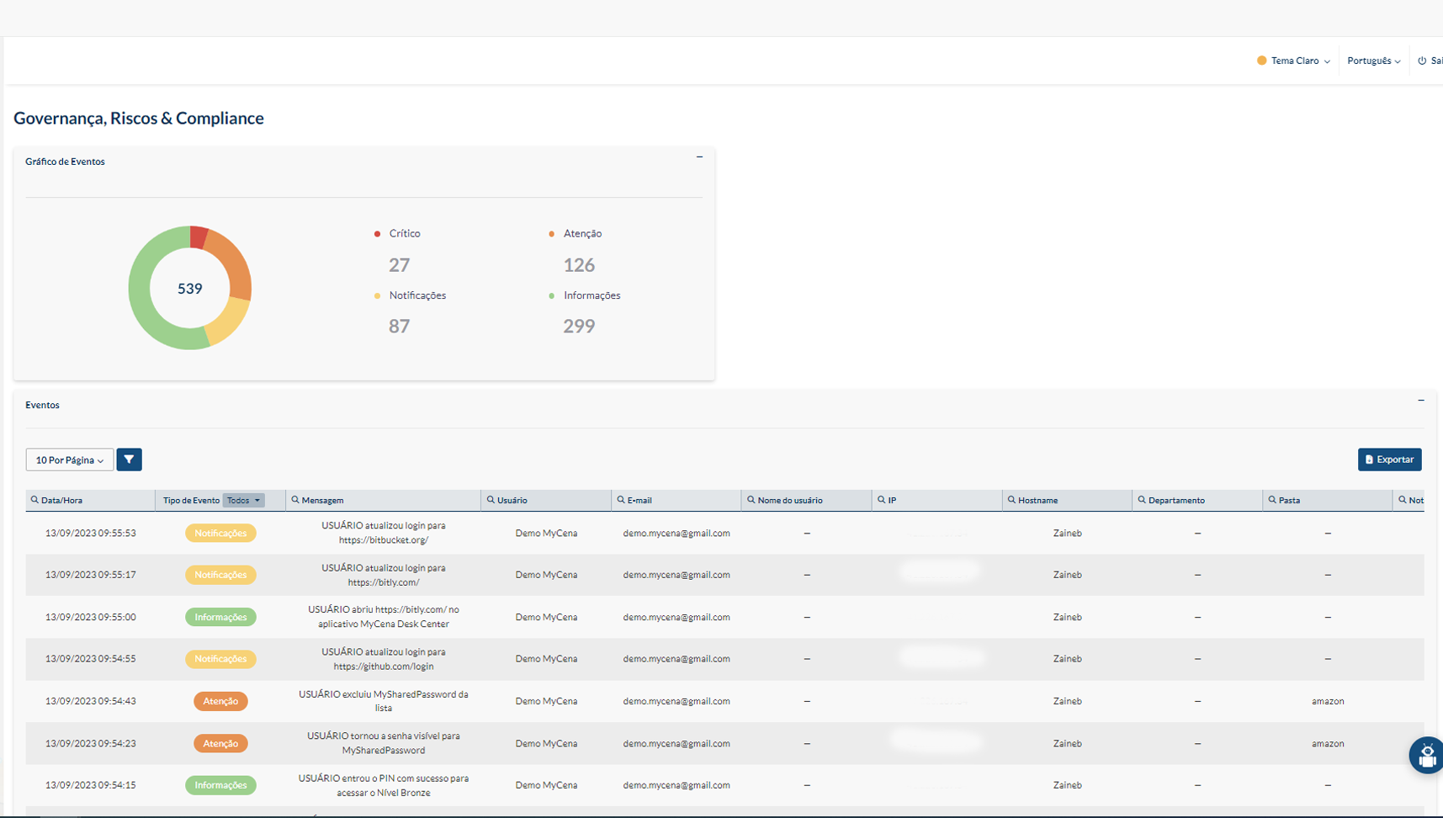The image size is (1443, 818).
Task: Click search icon in Usuário column
Action: point(491,500)
